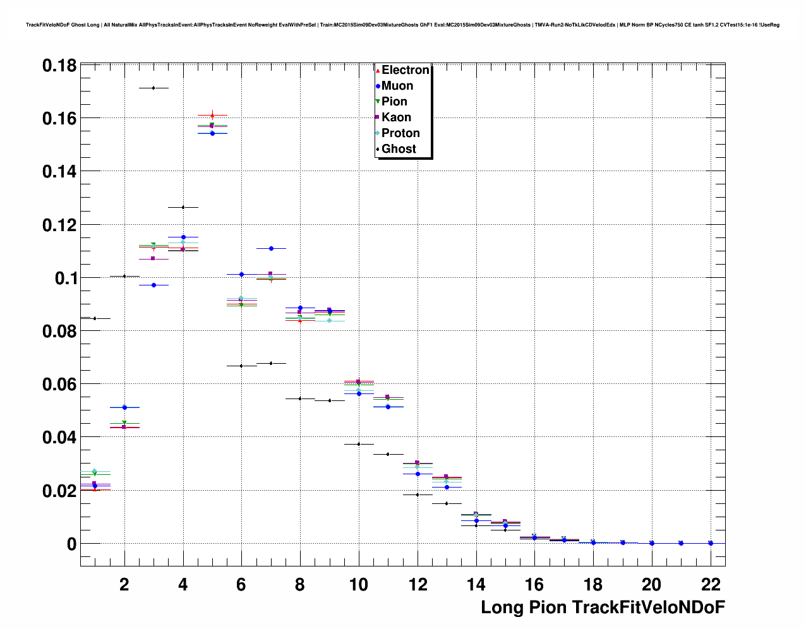Click the Proton label in the legend
This screenshot has width=806, height=629.
point(400,133)
